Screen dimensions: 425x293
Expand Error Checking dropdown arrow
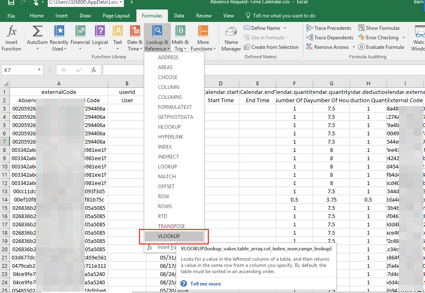pos(403,37)
